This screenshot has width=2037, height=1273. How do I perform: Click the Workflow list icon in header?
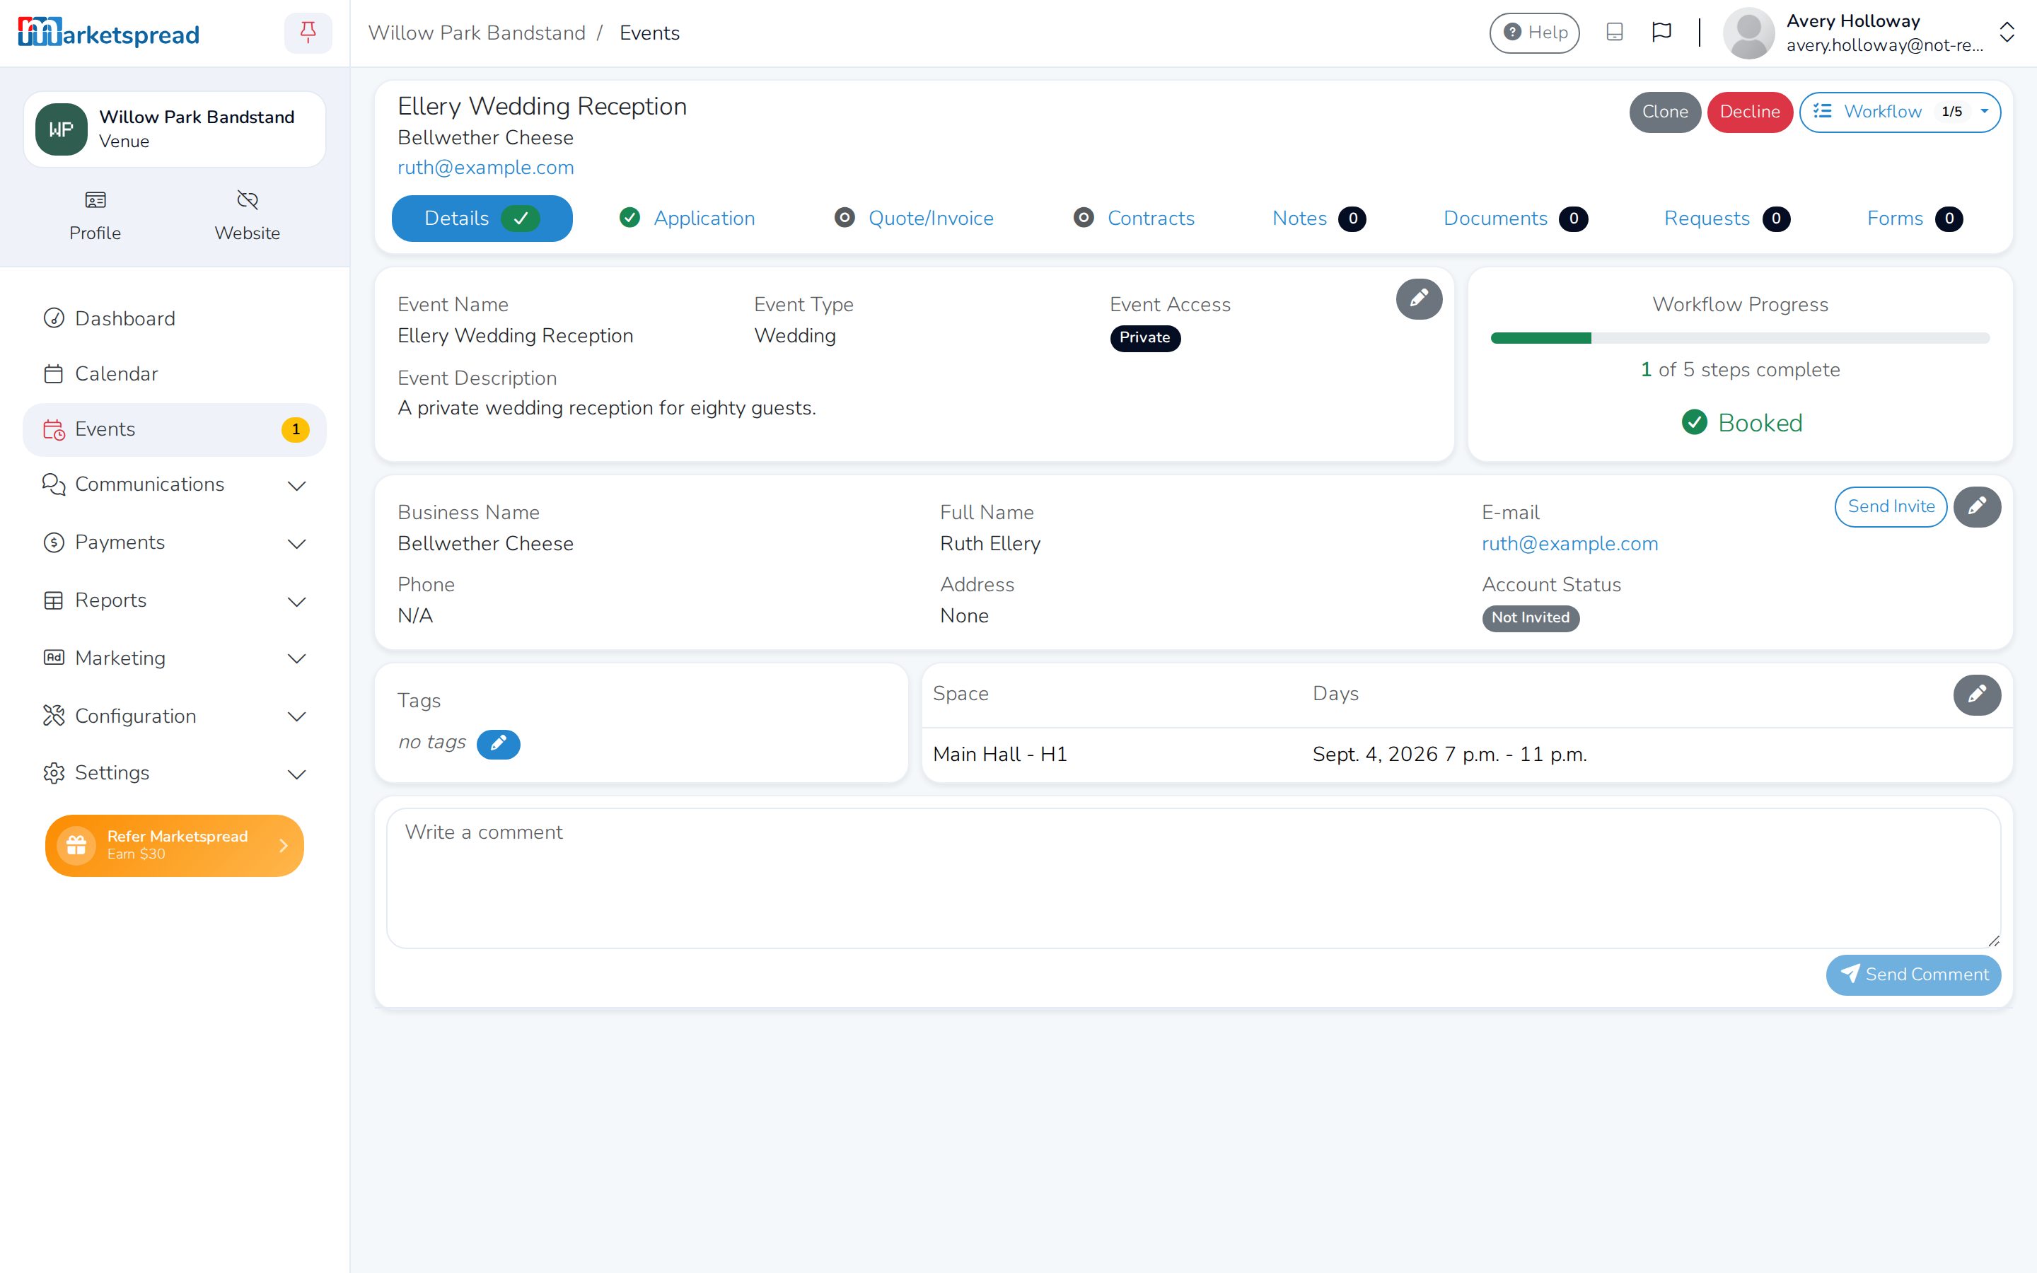pos(1821,111)
